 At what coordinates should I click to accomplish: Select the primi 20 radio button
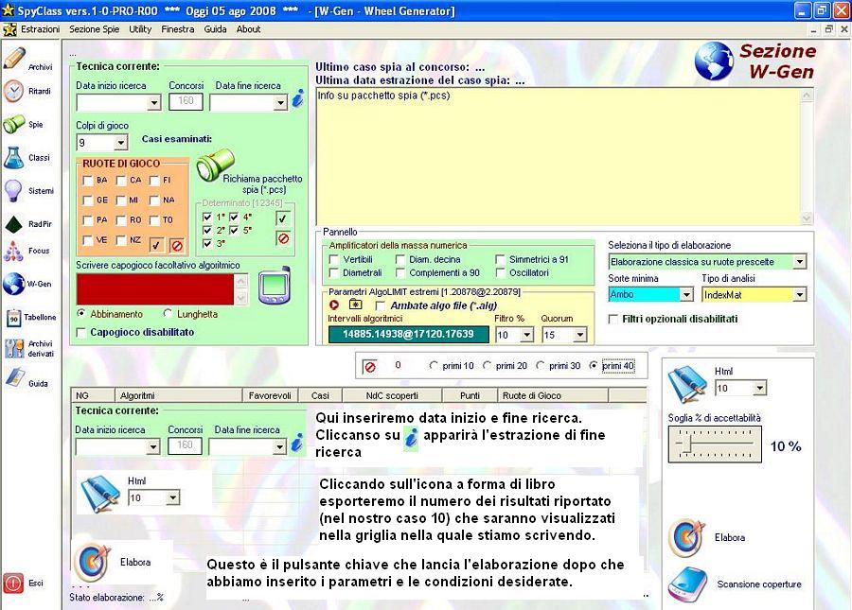pyautogui.click(x=488, y=365)
